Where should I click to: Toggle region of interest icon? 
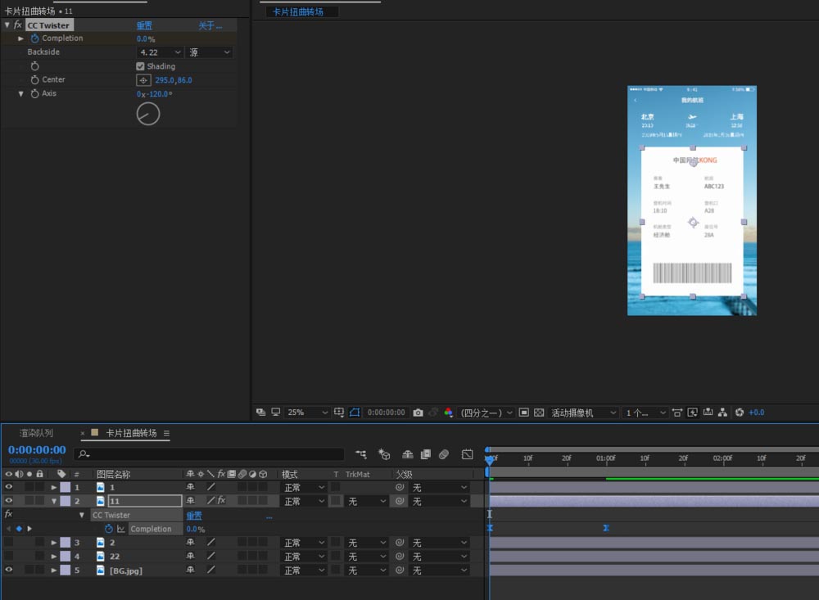524,413
